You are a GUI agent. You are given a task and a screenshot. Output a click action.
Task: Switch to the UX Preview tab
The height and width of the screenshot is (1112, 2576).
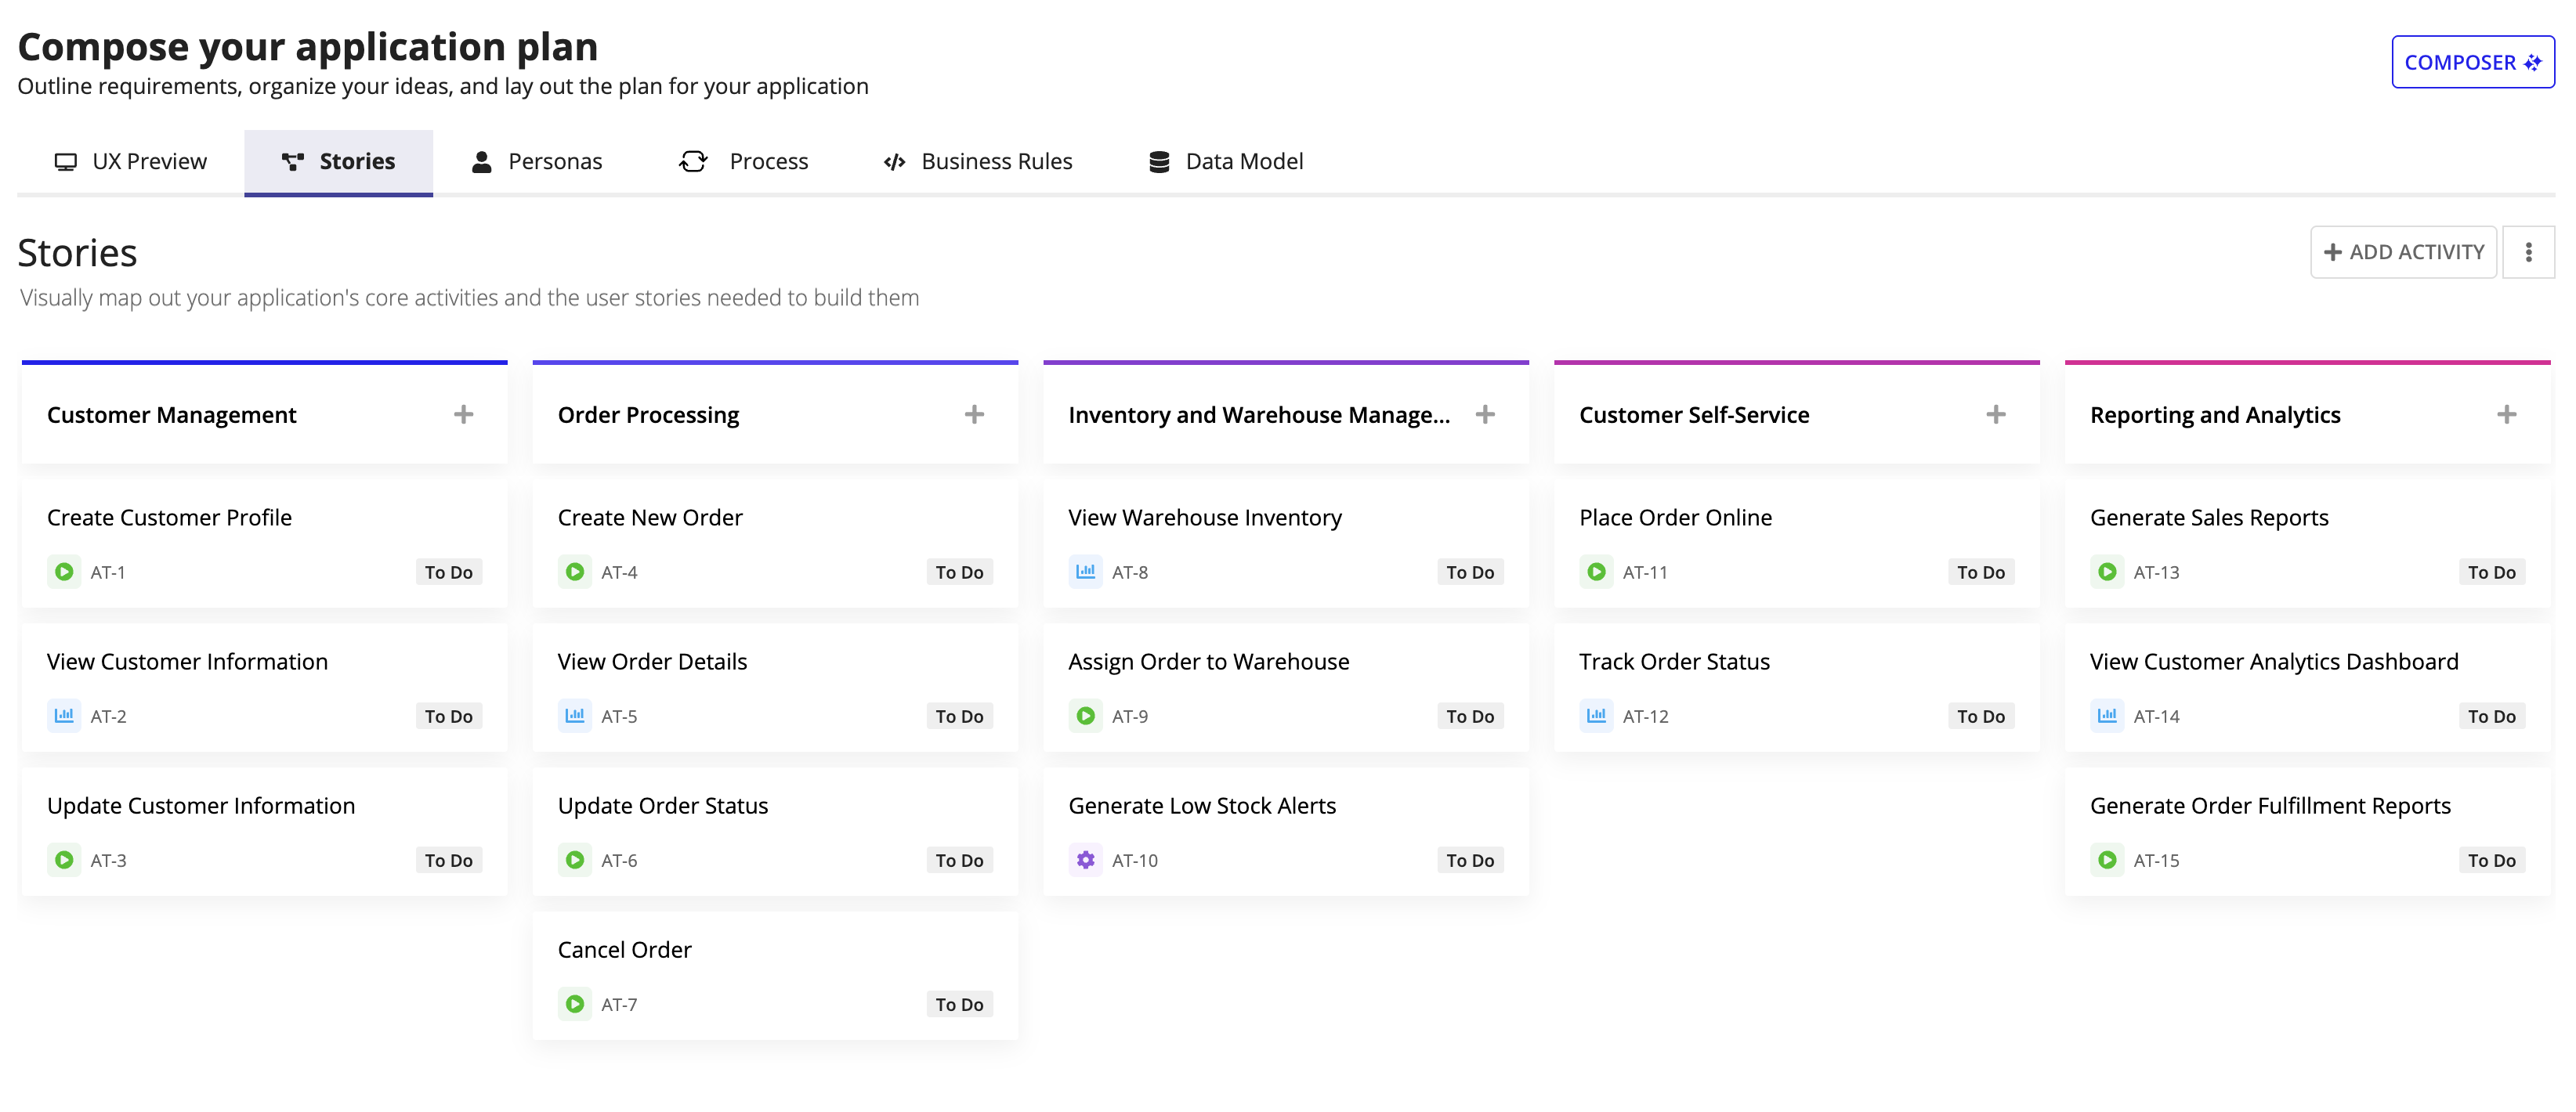pyautogui.click(x=131, y=162)
